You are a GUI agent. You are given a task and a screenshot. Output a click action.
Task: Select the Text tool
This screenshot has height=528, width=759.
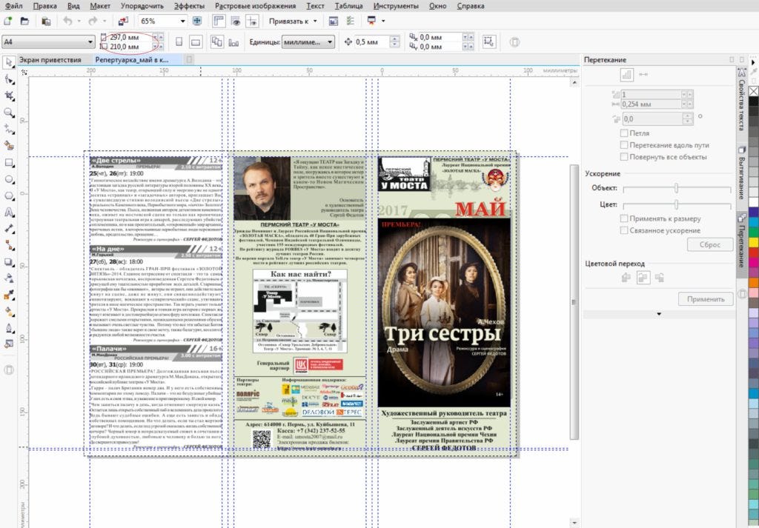pyautogui.click(x=9, y=213)
